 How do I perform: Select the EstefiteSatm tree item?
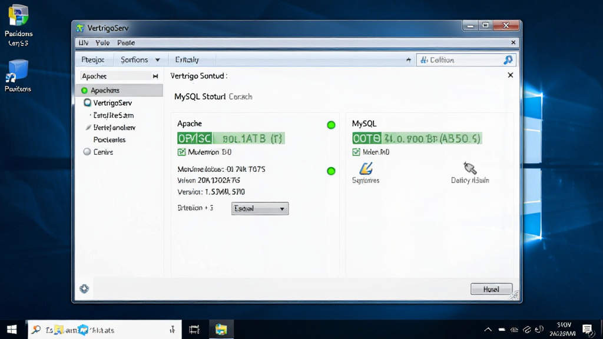114,115
